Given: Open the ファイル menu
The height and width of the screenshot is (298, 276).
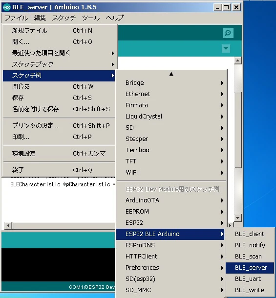Looking at the screenshot, I should (x=16, y=18).
